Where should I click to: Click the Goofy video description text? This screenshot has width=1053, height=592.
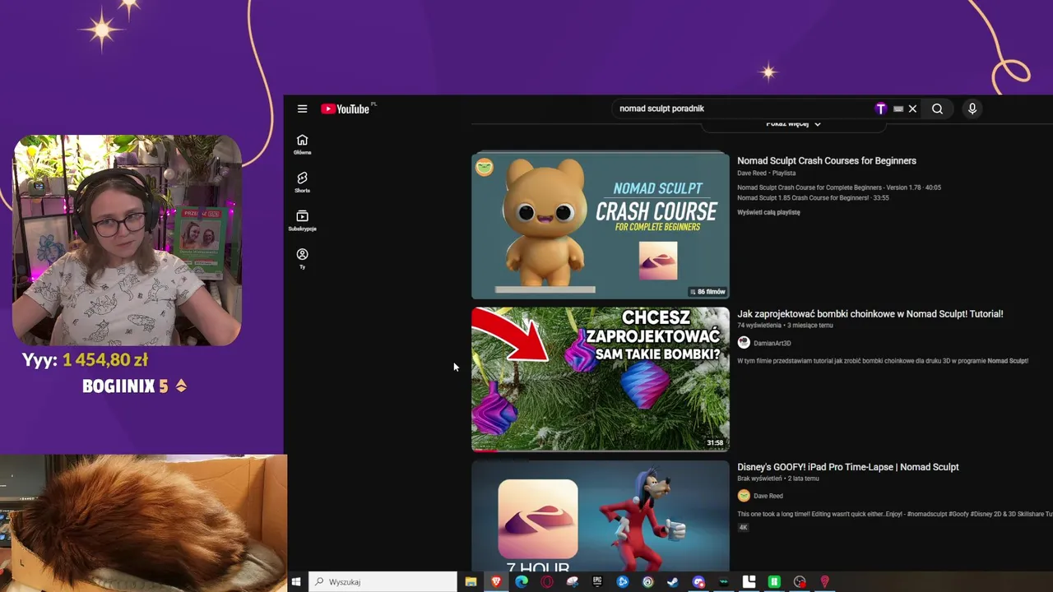(895, 514)
